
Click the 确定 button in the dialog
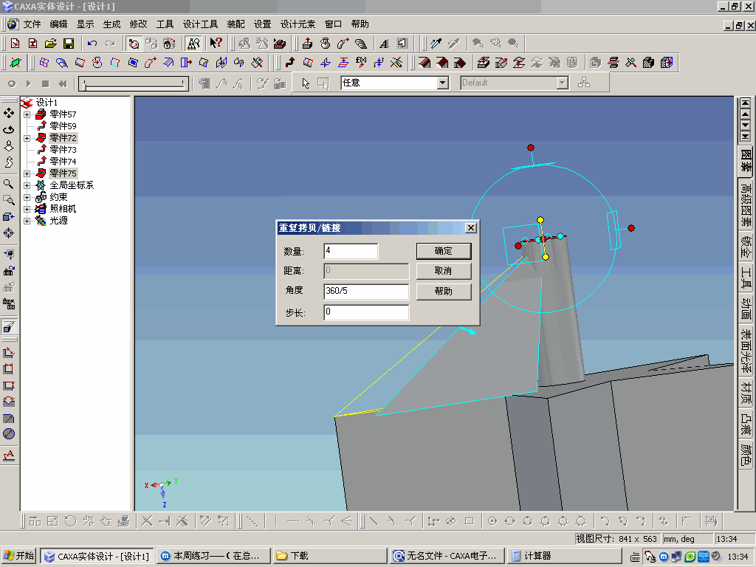pyautogui.click(x=444, y=251)
